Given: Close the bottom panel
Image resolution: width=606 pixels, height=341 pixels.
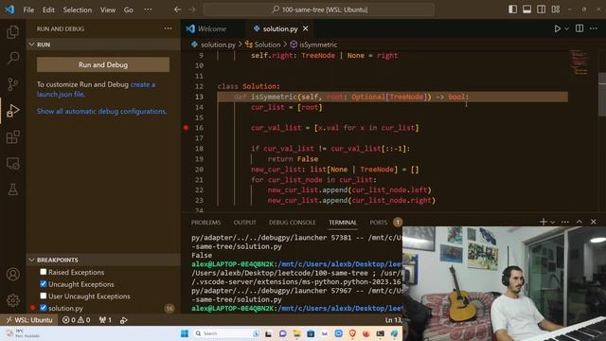Looking at the screenshot, I should (594, 222).
